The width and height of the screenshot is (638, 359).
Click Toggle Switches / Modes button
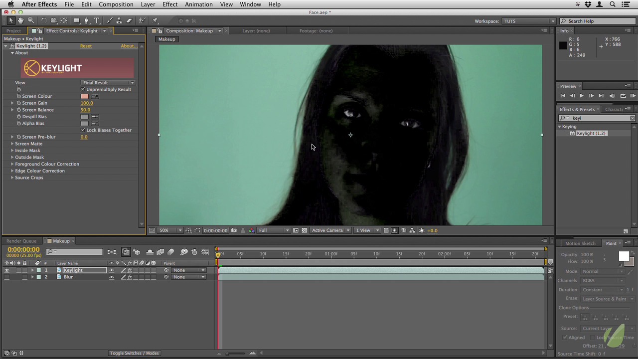click(134, 353)
